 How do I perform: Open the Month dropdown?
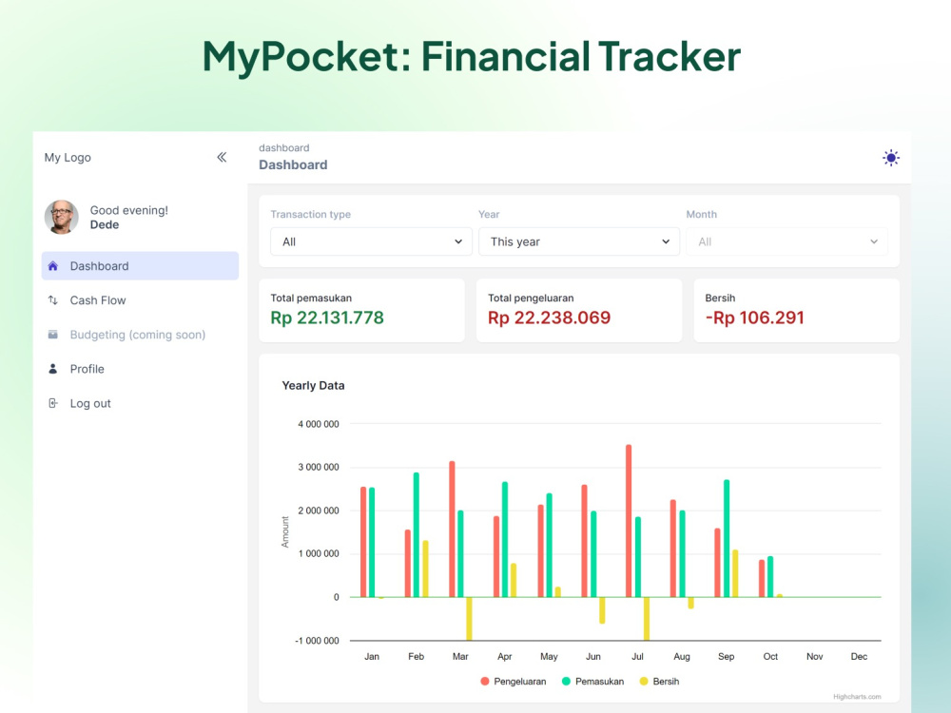pyautogui.click(x=786, y=241)
